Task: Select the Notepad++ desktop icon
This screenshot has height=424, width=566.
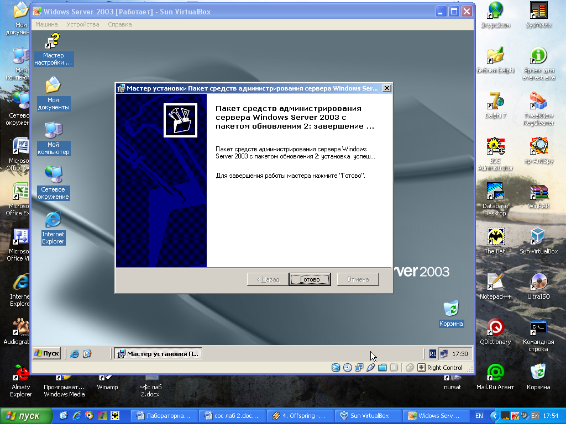Action: pos(495,287)
